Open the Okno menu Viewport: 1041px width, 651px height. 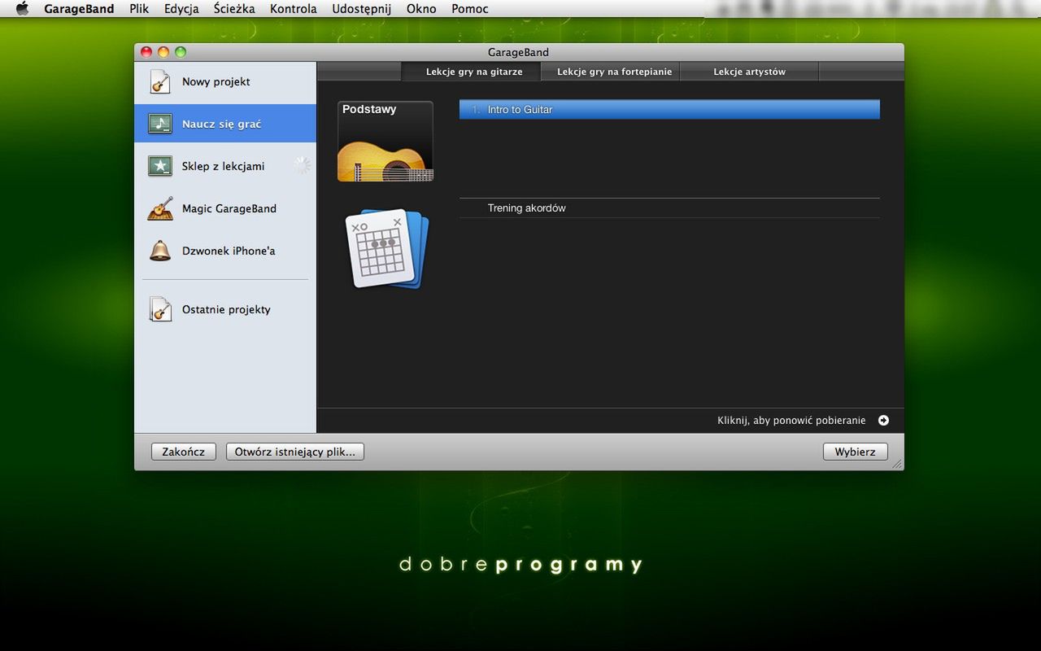click(421, 9)
